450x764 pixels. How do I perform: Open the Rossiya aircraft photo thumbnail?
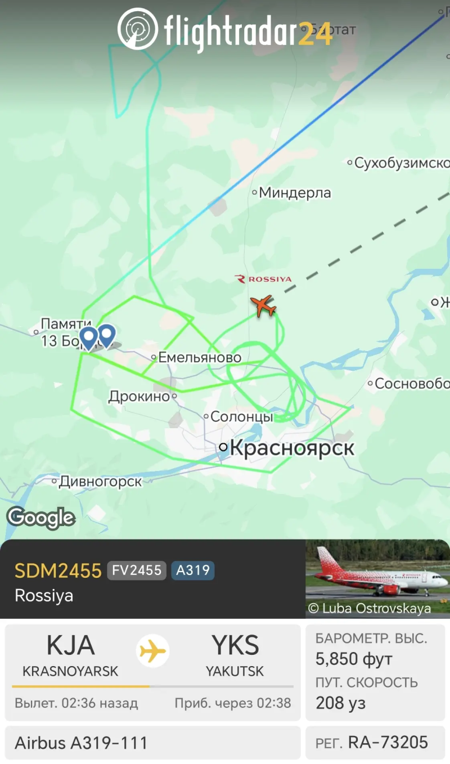(x=377, y=579)
